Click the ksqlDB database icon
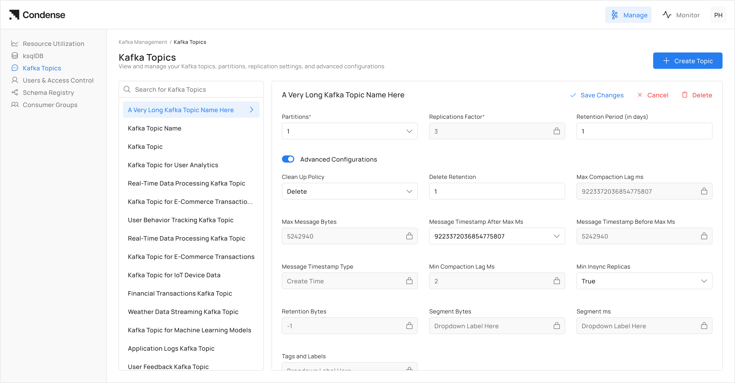The width and height of the screenshot is (735, 383). point(15,56)
